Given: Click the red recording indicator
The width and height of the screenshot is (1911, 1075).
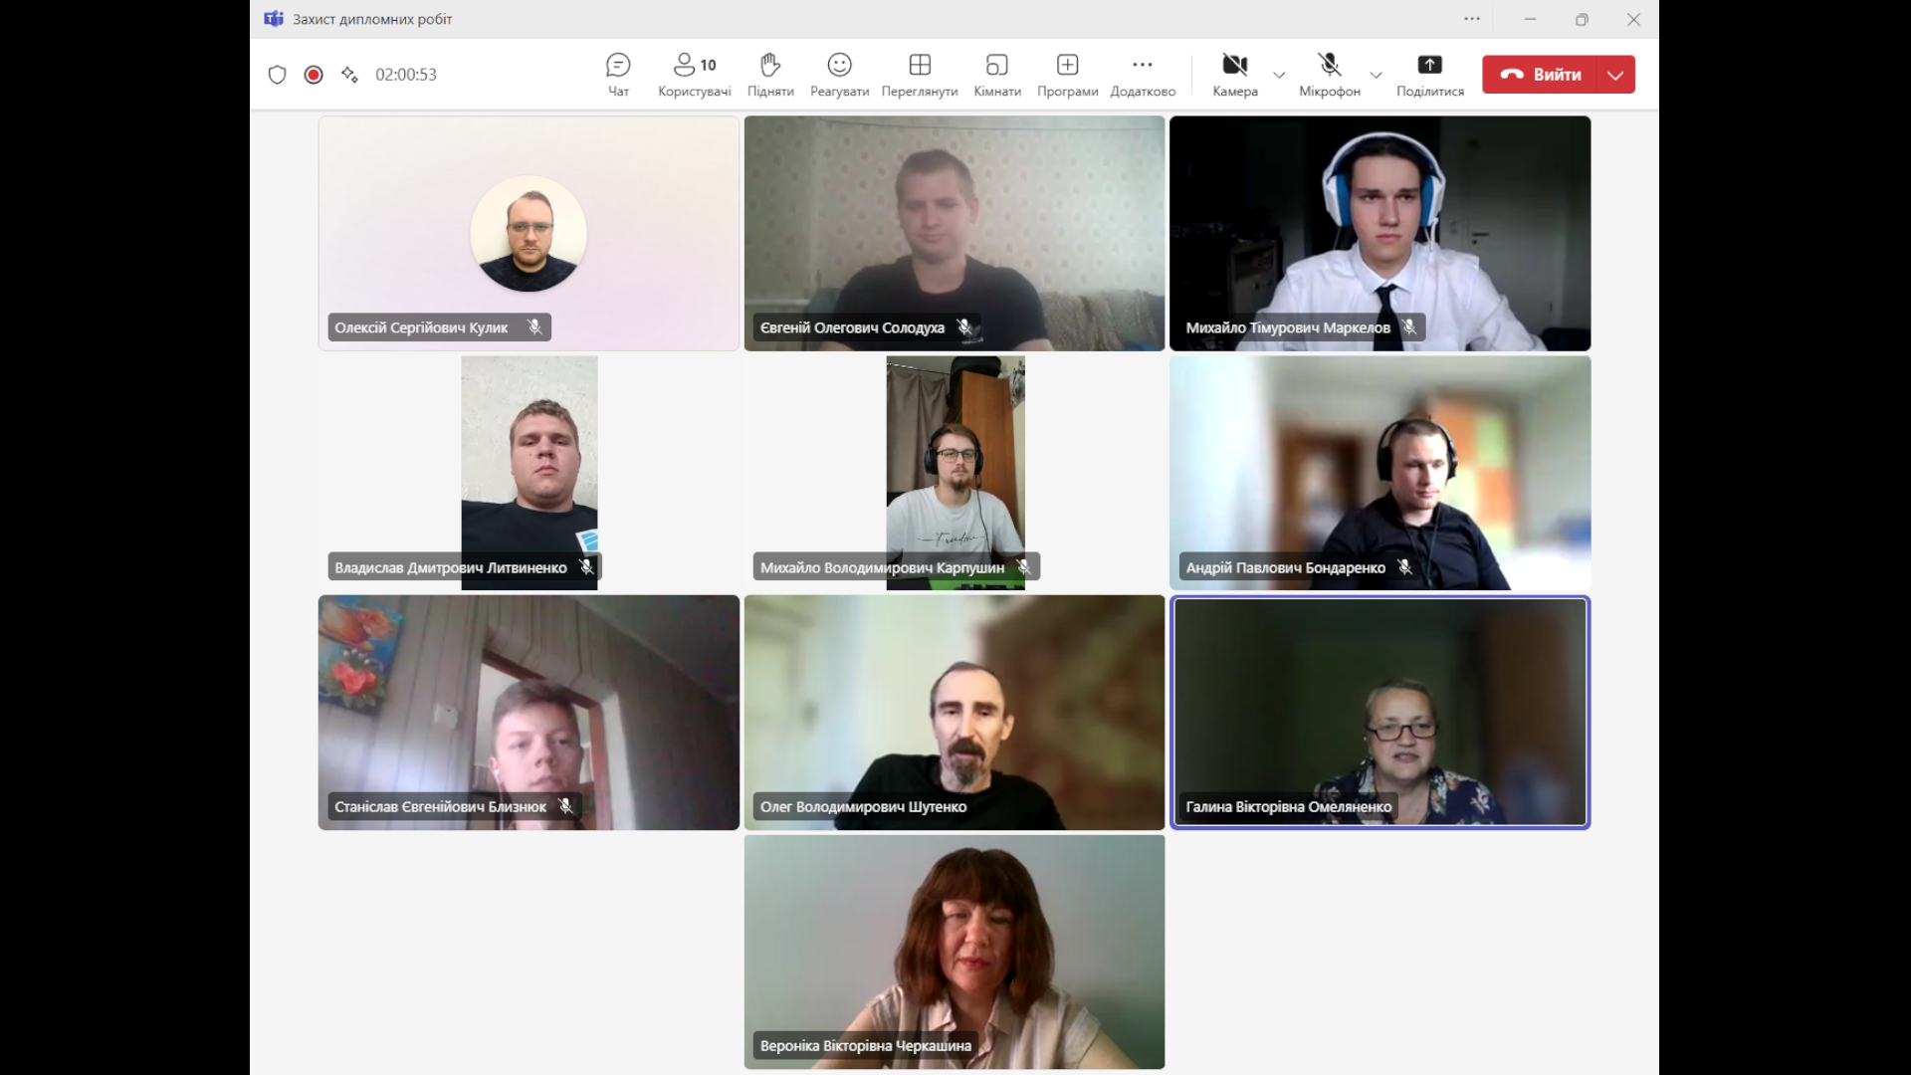Looking at the screenshot, I should click(x=314, y=75).
